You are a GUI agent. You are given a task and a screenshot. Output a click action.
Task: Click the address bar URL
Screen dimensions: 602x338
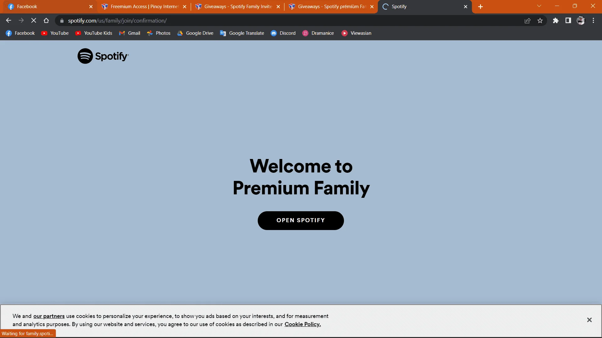click(117, 21)
